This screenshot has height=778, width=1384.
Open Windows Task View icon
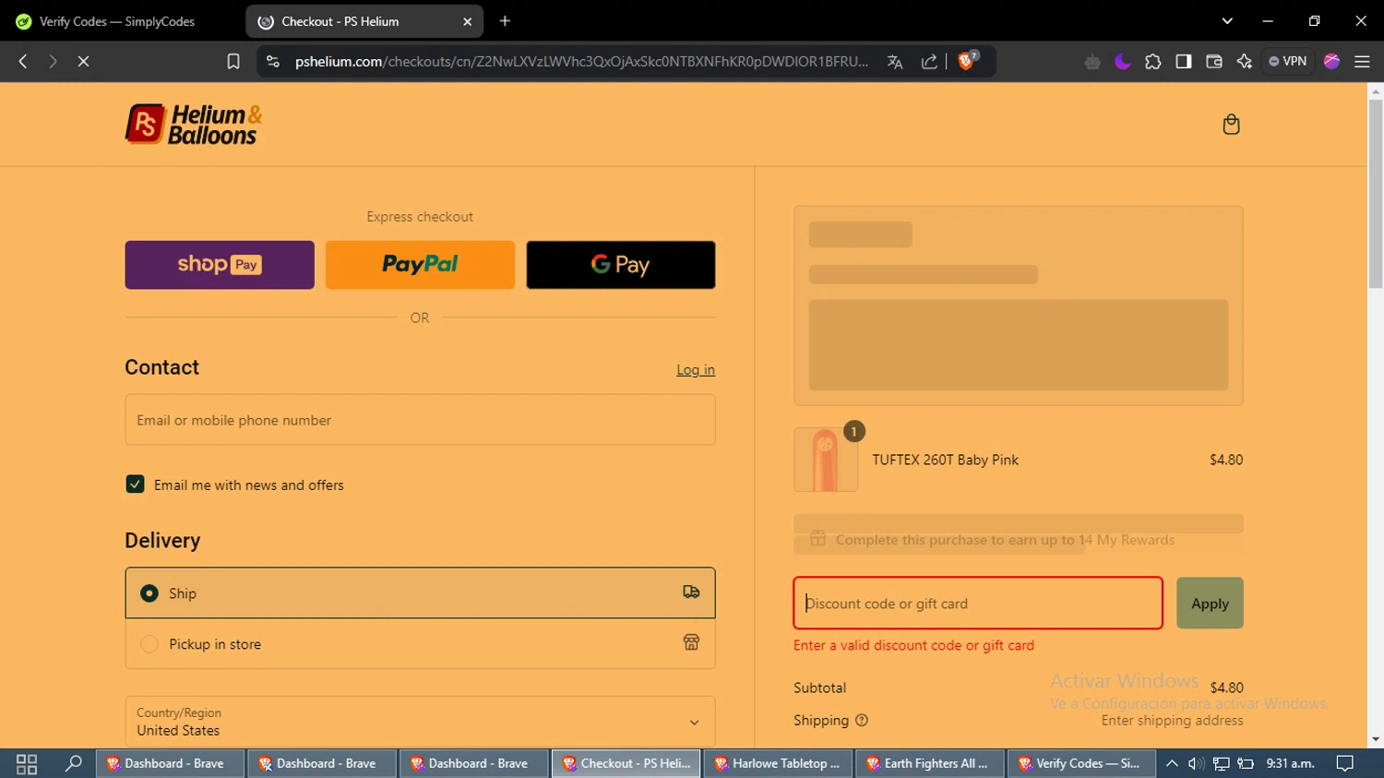27,763
